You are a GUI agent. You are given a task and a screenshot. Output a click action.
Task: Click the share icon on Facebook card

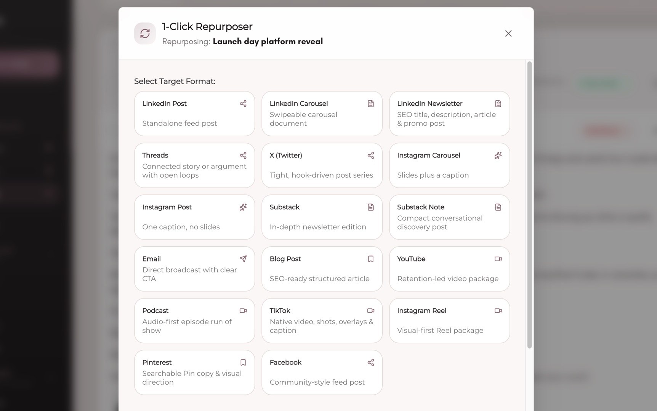(x=371, y=363)
